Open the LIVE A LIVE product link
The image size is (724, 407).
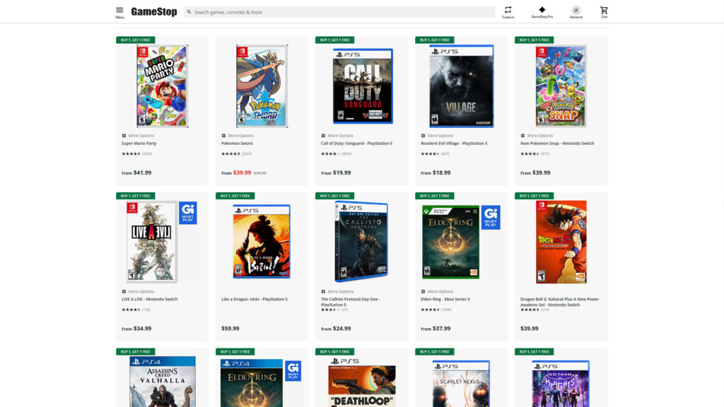click(x=150, y=298)
